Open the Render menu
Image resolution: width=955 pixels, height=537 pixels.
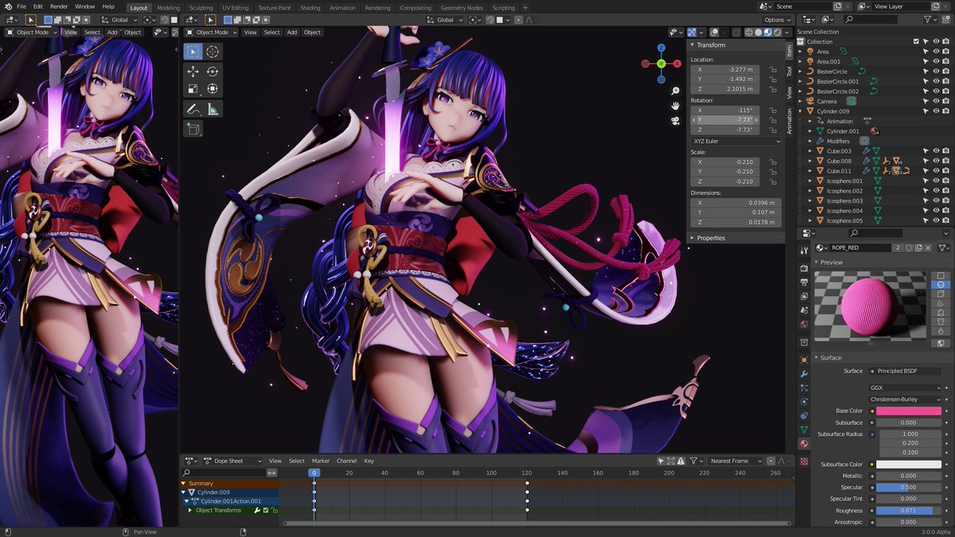click(59, 6)
